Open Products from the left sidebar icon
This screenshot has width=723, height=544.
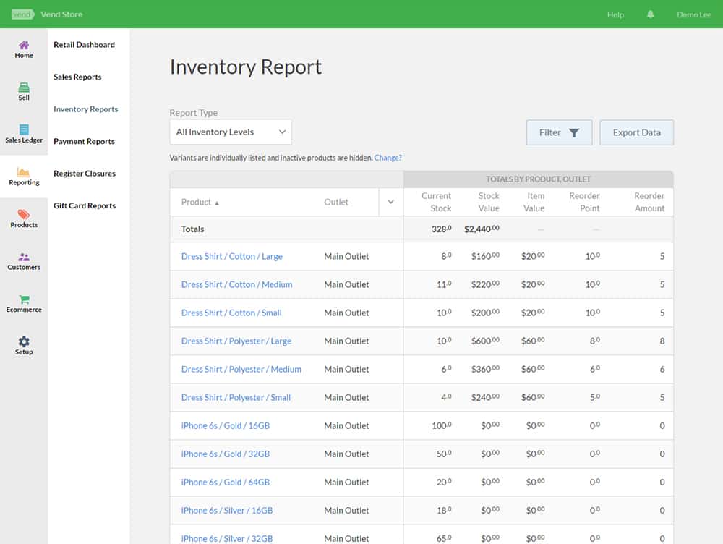coord(24,219)
